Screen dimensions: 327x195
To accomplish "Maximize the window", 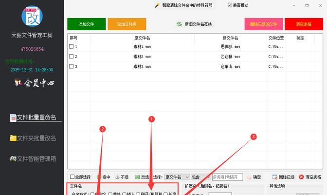I will [307, 5].
